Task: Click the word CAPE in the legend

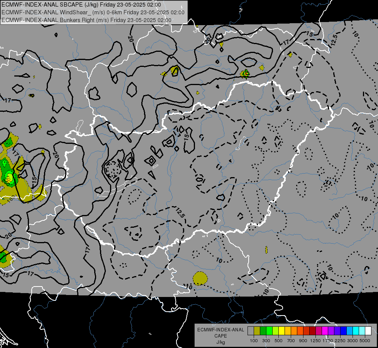Action: (x=220, y=336)
